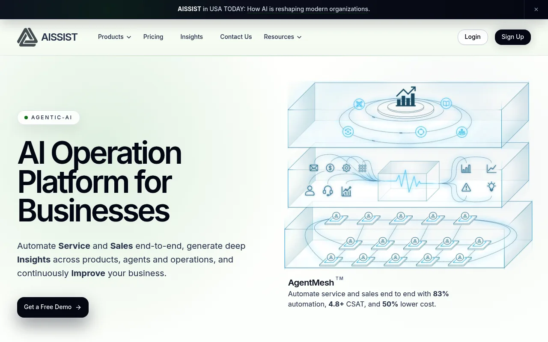Screen dimensions: 548x342
Task: Click the bold '4.8+' CSAT figure
Action: point(337,304)
